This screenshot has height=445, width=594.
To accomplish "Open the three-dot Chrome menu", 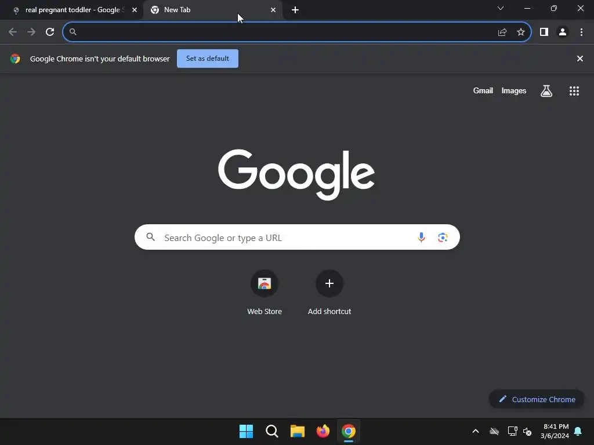I will pos(581,32).
